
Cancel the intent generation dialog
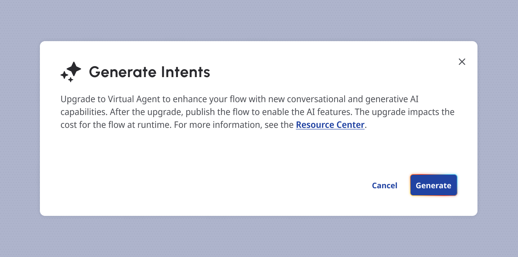click(x=384, y=185)
